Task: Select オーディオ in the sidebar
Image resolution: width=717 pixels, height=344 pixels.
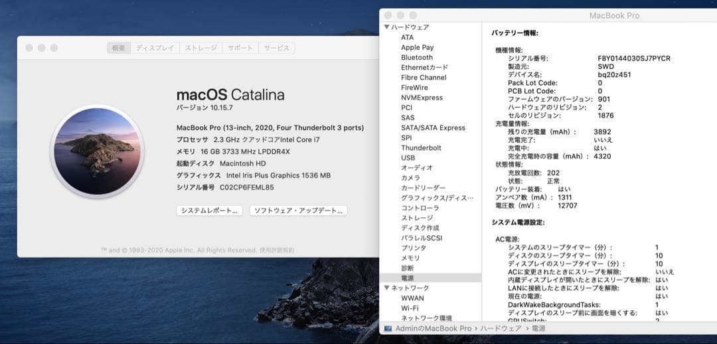Action: tap(416, 168)
